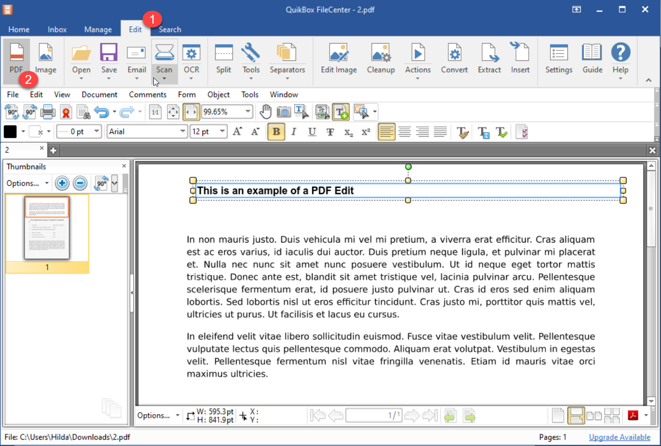Screen dimensions: 661x446
Task: Click the Upgrade Available link
Action: pyautogui.click(x=619, y=437)
